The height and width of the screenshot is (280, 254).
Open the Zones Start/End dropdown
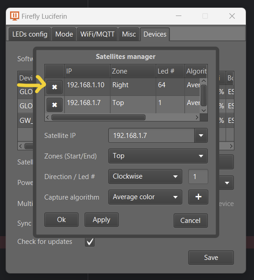coord(158,156)
